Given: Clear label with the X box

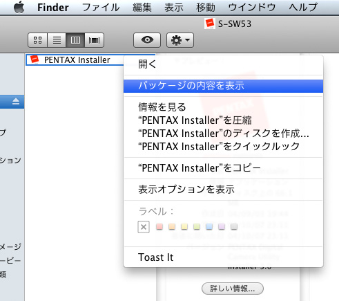Looking at the screenshot, I should (144, 227).
